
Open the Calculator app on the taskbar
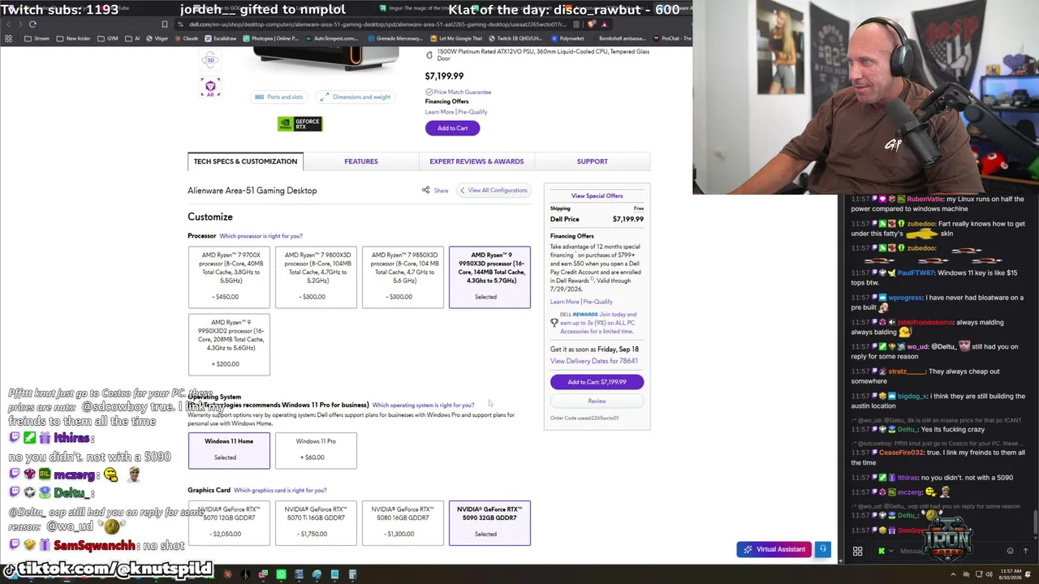point(352,575)
